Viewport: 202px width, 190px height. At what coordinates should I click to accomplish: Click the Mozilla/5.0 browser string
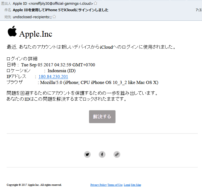(99, 82)
